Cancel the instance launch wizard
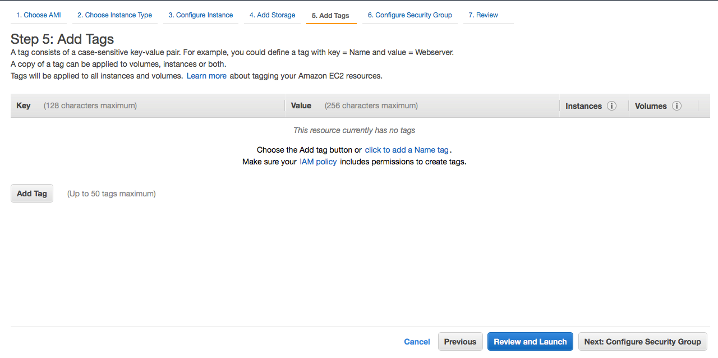This screenshot has height=358, width=718. click(417, 342)
